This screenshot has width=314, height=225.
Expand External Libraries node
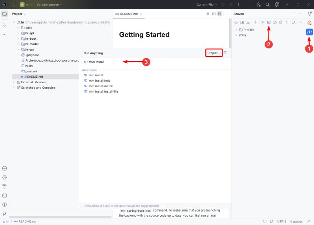click(x=14, y=82)
